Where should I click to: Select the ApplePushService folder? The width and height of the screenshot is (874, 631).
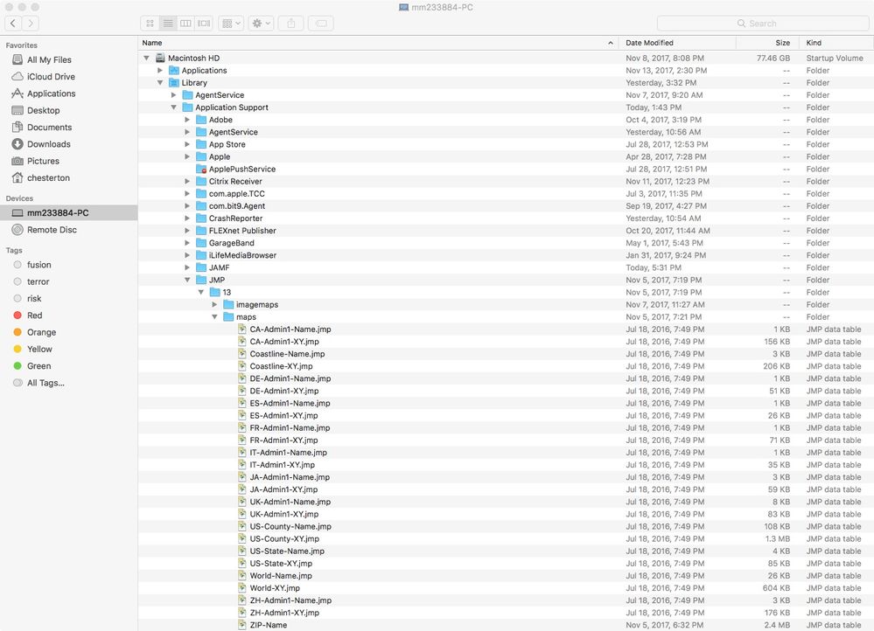pos(242,169)
